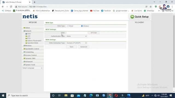Open File Explorer from taskbar

pyautogui.click(x=66, y=96)
